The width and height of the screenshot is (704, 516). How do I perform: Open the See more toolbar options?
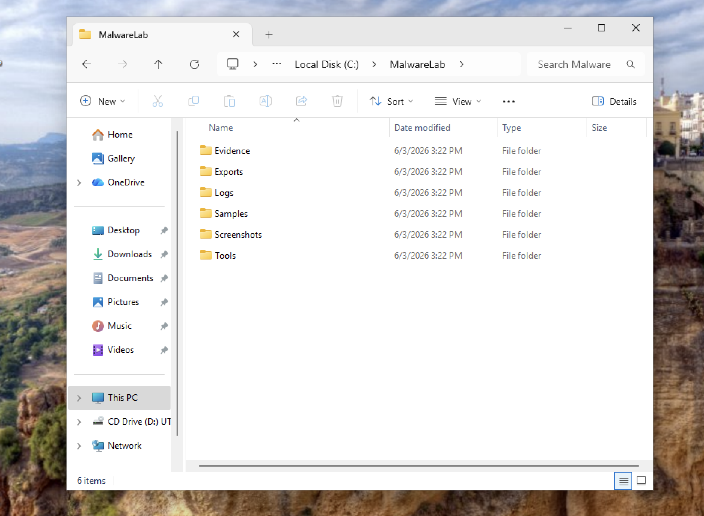click(509, 101)
